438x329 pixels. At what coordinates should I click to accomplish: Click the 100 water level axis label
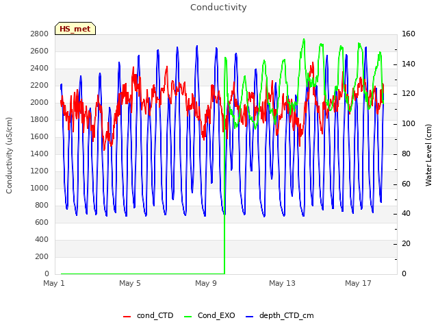click(409, 123)
